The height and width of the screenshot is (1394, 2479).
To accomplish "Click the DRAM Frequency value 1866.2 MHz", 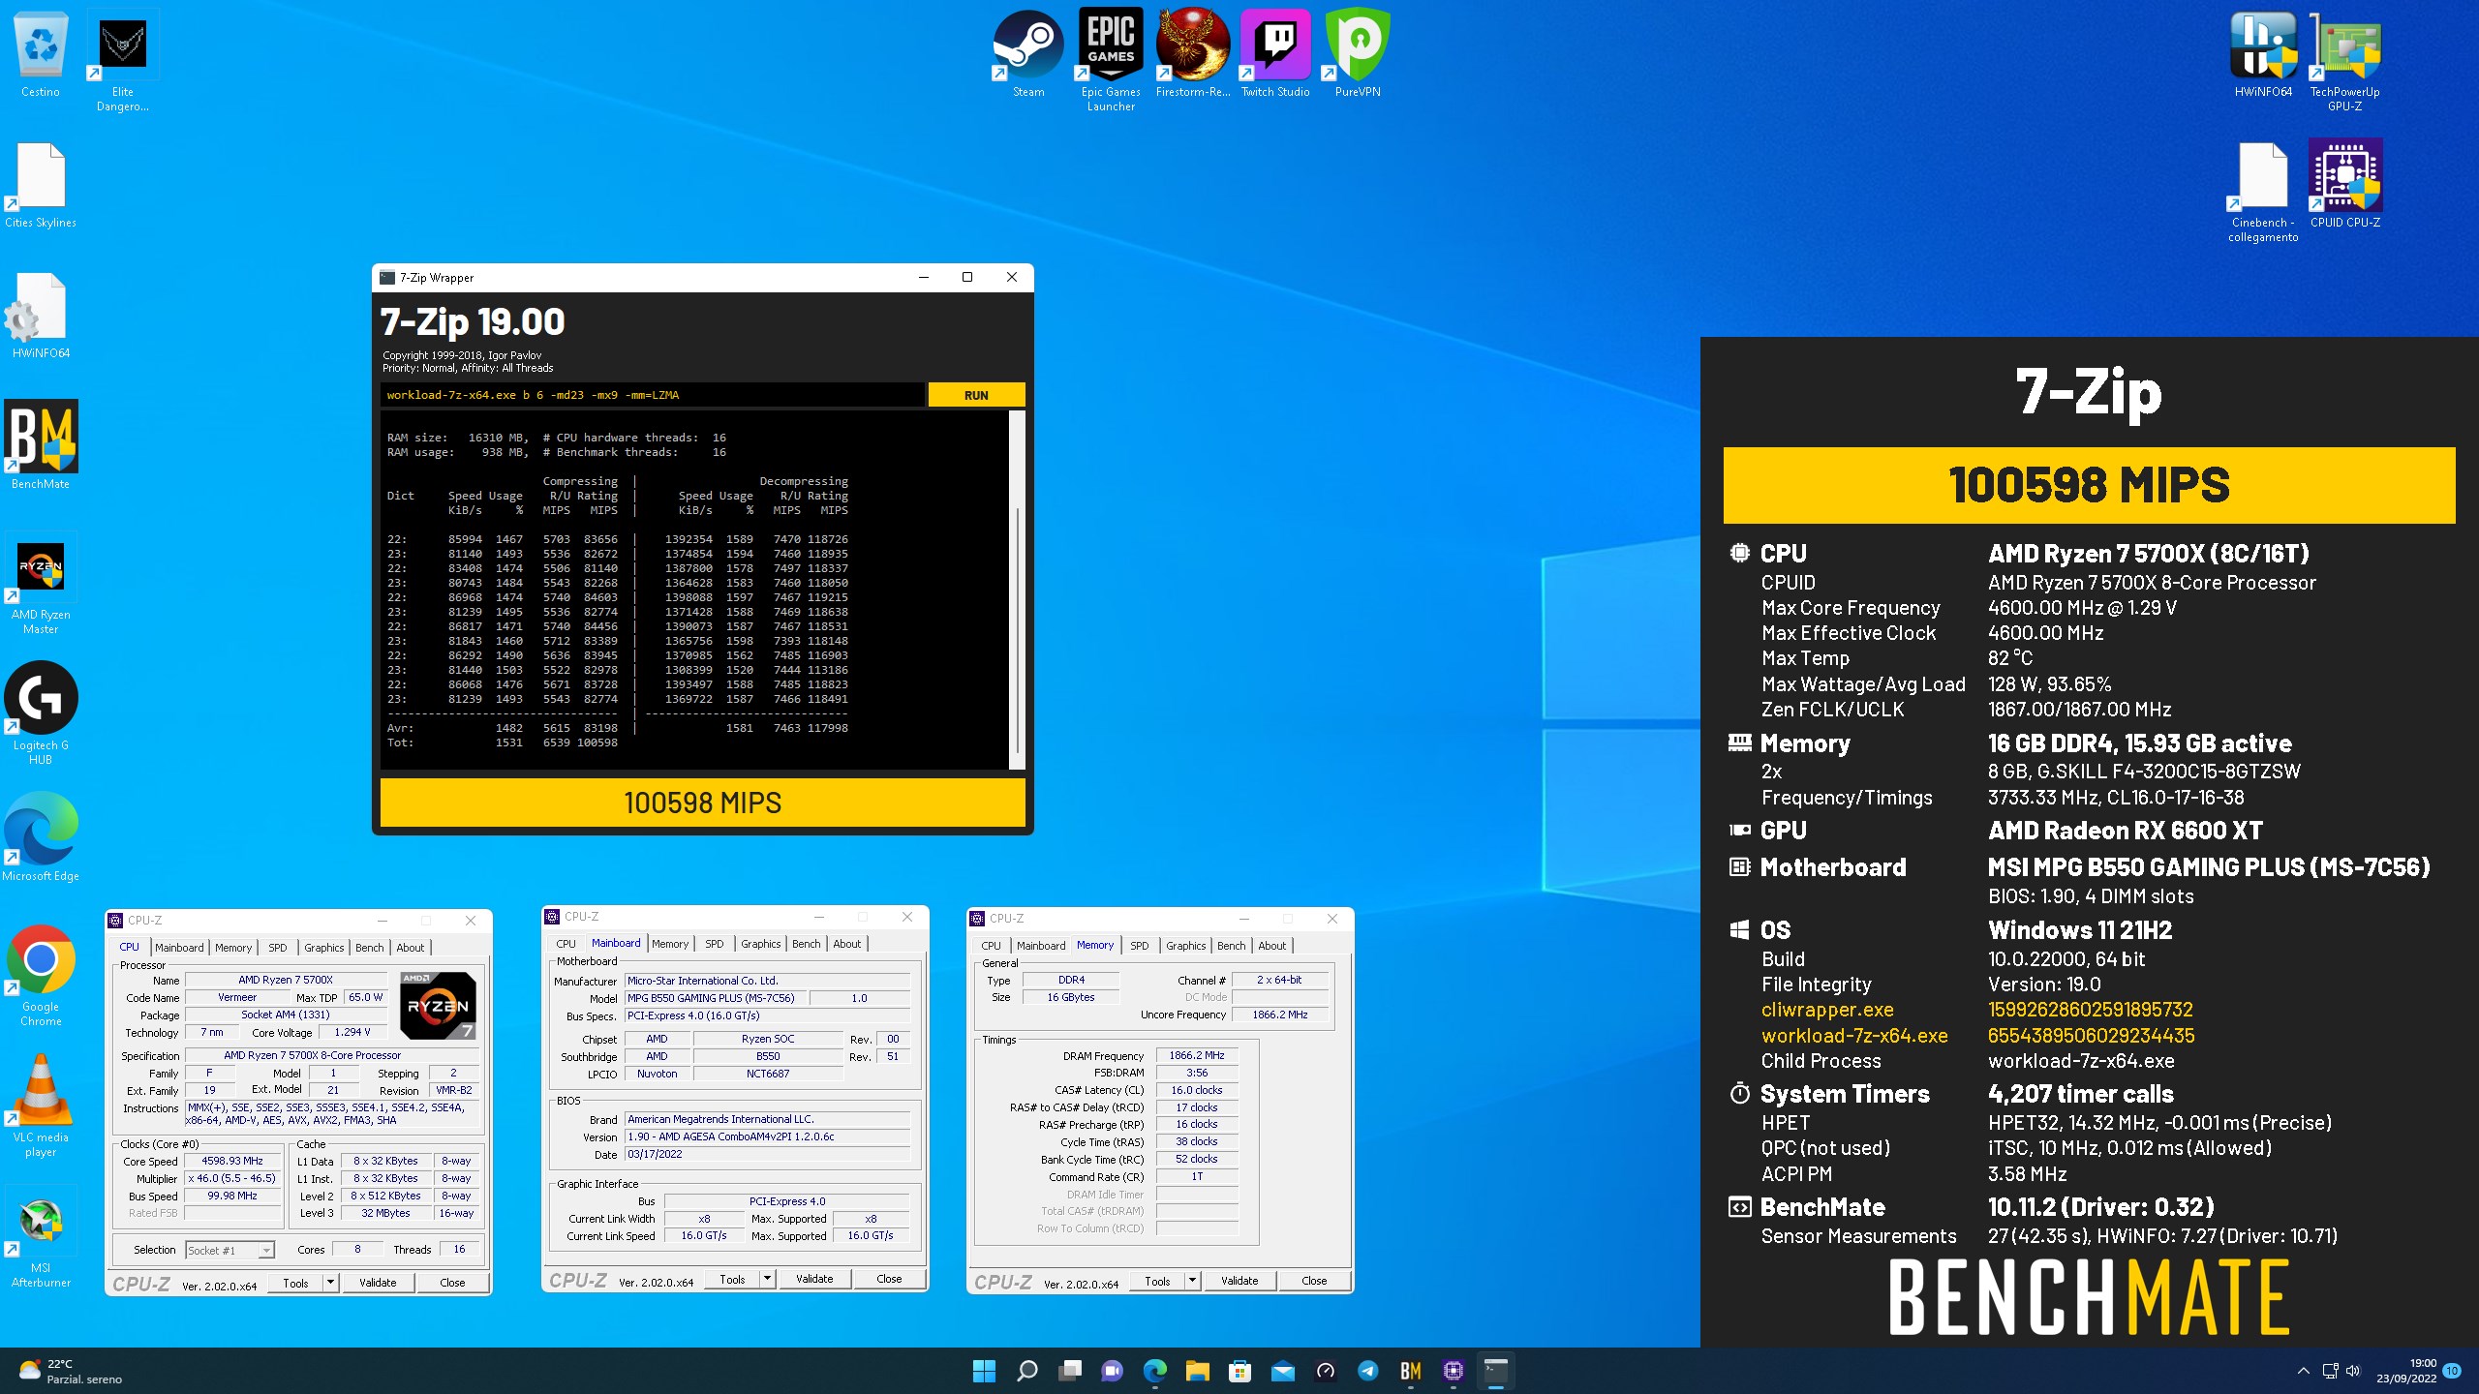I will (x=1196, y=1055).
